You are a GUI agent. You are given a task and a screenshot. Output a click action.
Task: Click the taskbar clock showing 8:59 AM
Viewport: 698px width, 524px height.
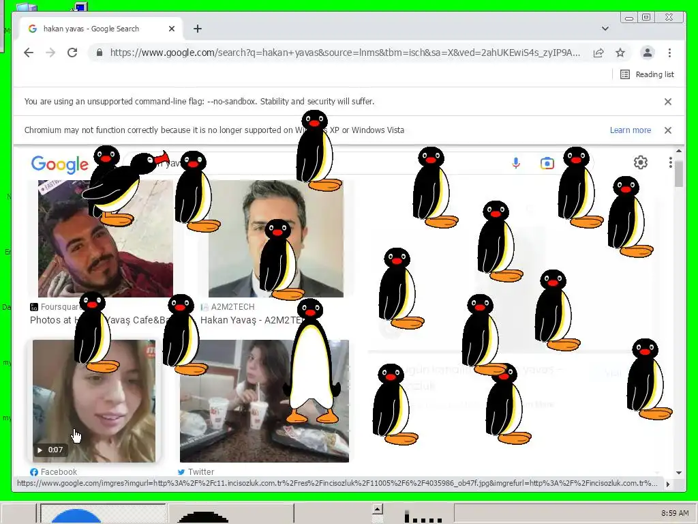tap(675, 513)
